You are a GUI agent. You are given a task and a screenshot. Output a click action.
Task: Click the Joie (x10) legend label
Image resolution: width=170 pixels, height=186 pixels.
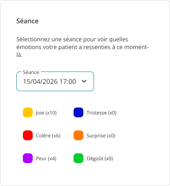tap(46, 113)
